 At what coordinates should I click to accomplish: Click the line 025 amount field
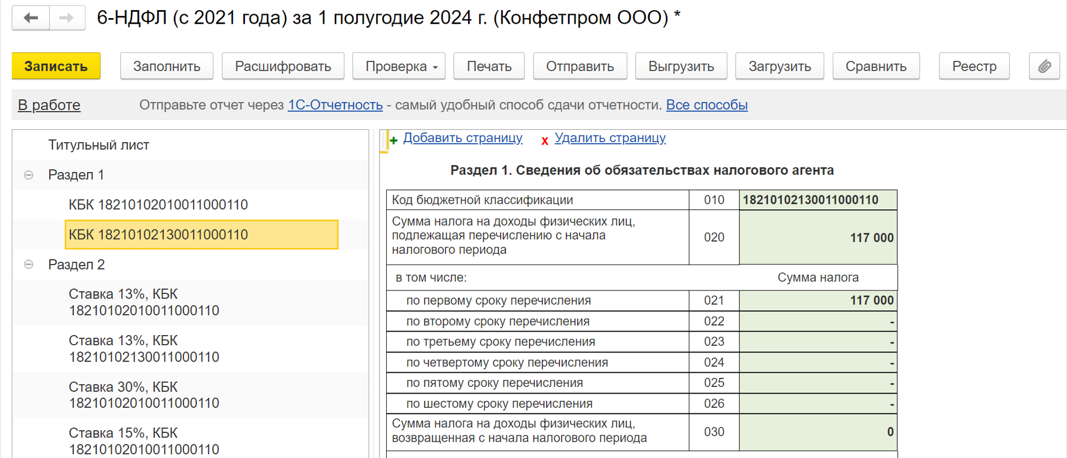pyautogui.click(x=818, y=383)
